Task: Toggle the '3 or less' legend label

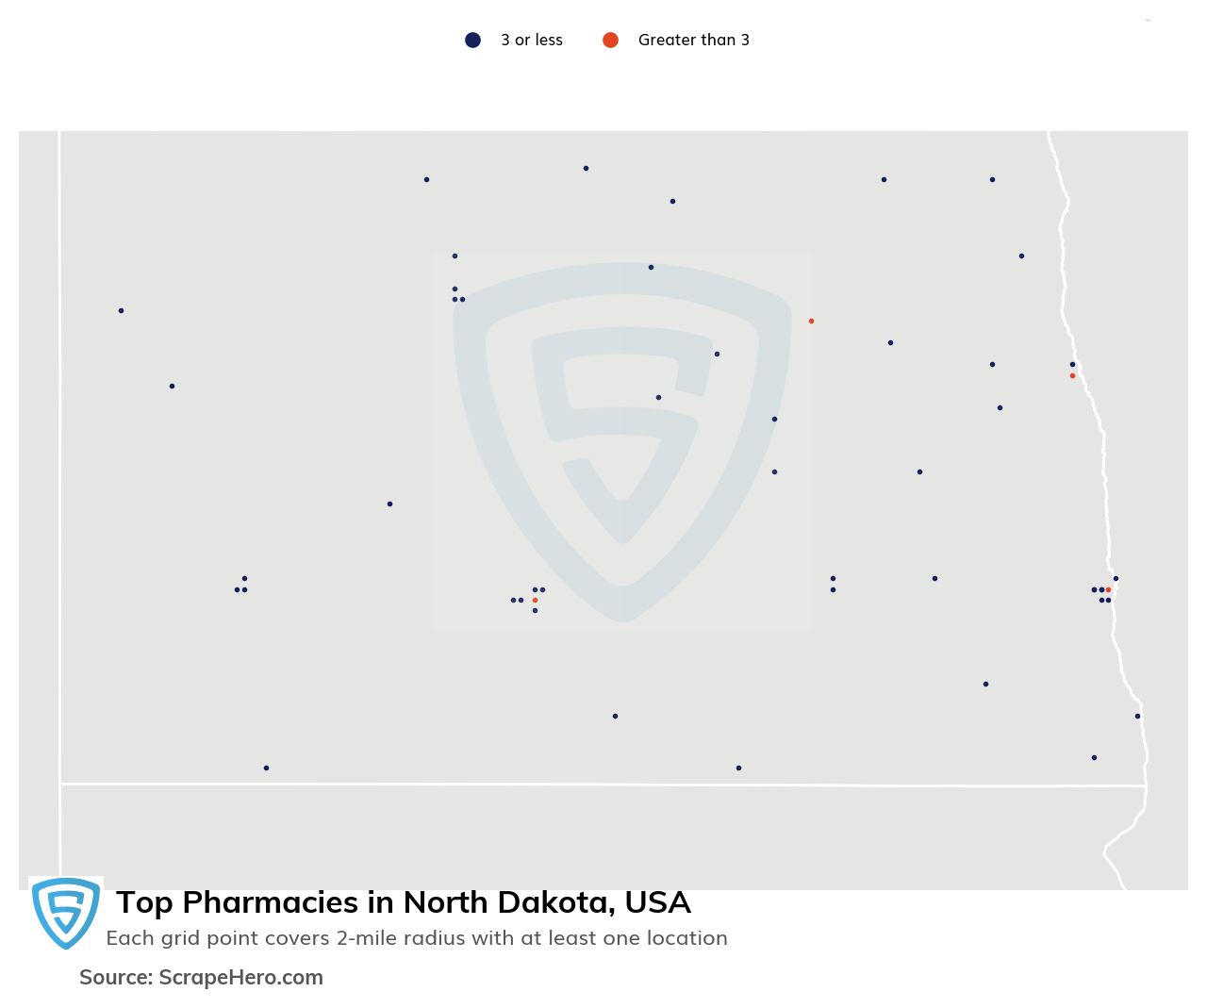Action: point(532,40)
